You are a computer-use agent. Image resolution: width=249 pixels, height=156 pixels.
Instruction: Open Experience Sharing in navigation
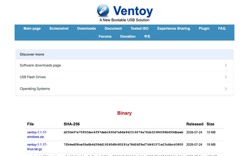(x=174, y=29)
